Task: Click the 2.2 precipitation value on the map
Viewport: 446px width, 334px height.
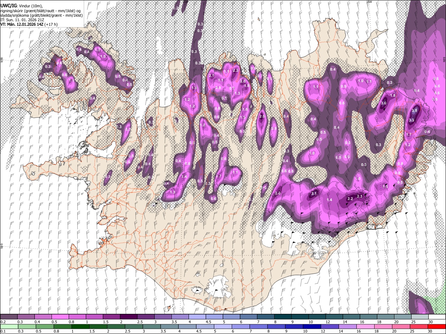Action: [350, 199]
